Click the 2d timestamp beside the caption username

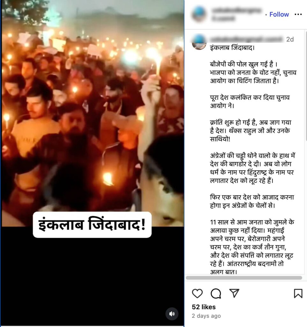(x=290, y=39)
